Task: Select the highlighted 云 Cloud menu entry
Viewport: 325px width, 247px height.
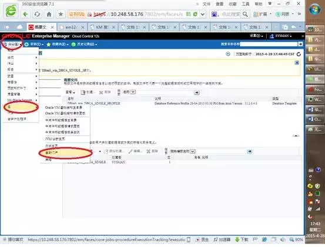Action: [21, 107]
